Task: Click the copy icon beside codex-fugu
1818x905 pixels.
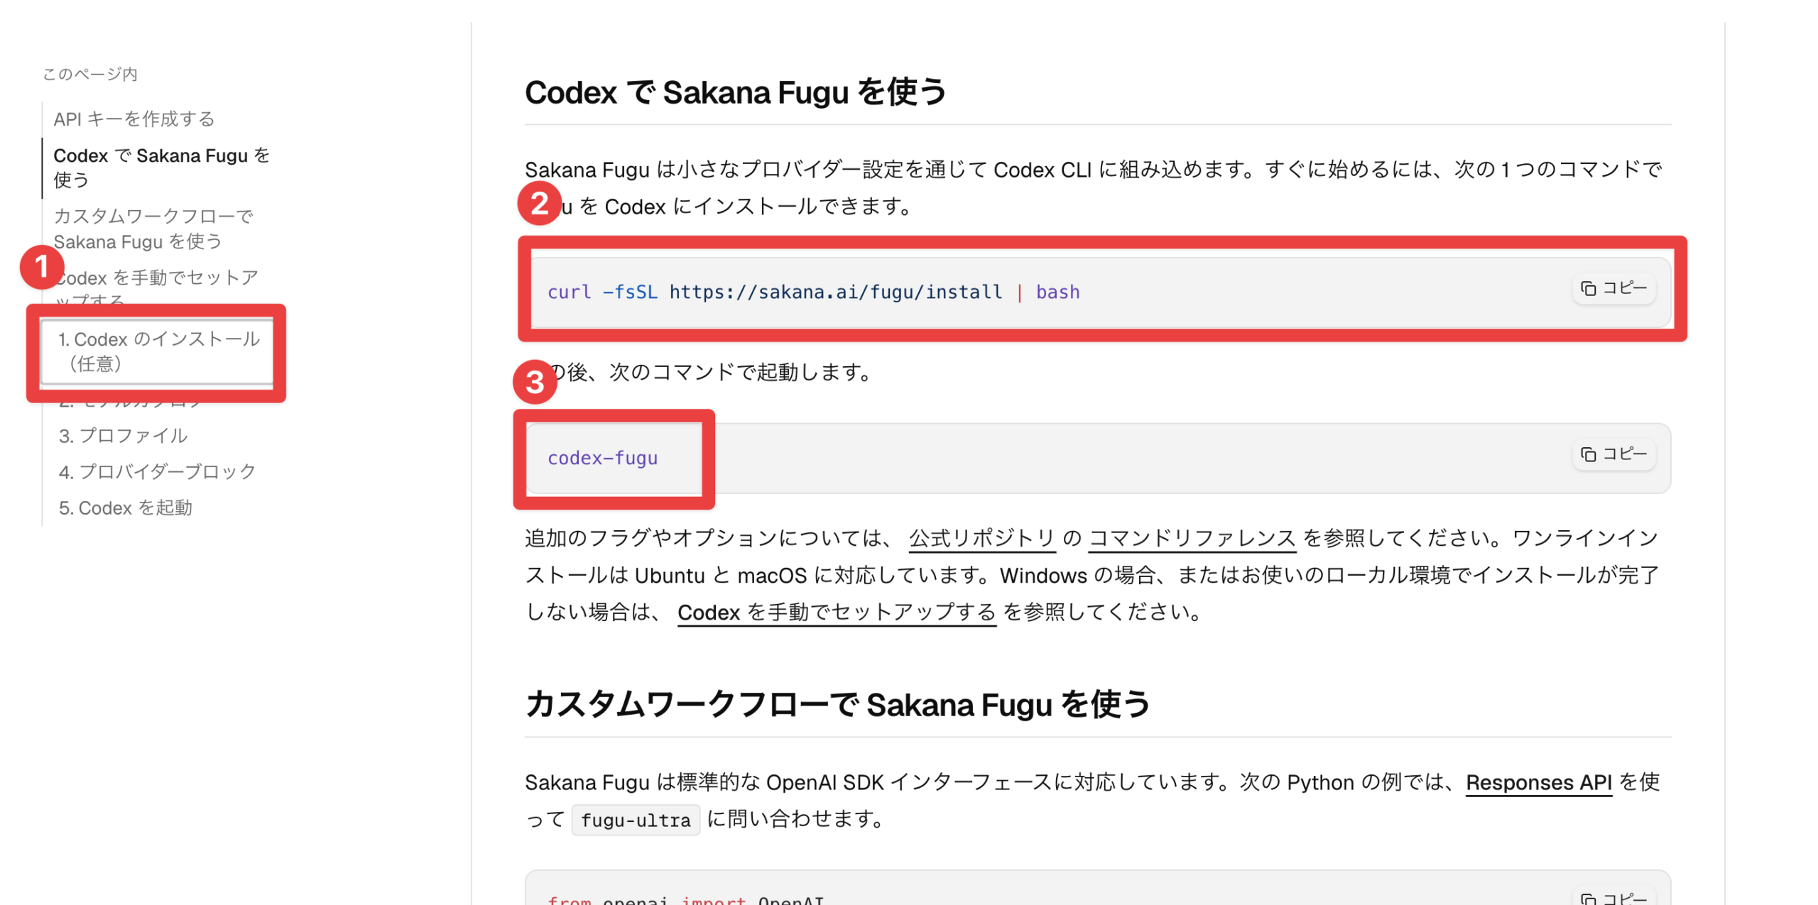Action: [x=1587, y=454]
